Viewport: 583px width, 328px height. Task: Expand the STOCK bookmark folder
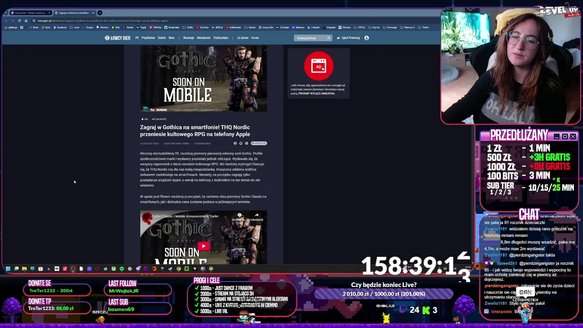(x=359, y=27)
